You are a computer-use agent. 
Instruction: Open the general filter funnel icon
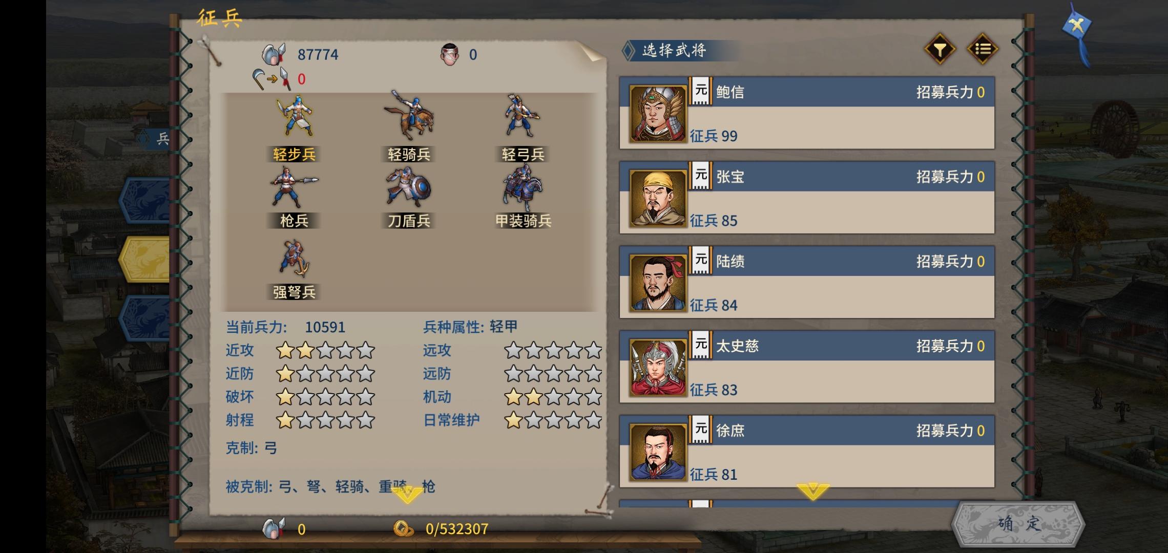tap(940, 49)
